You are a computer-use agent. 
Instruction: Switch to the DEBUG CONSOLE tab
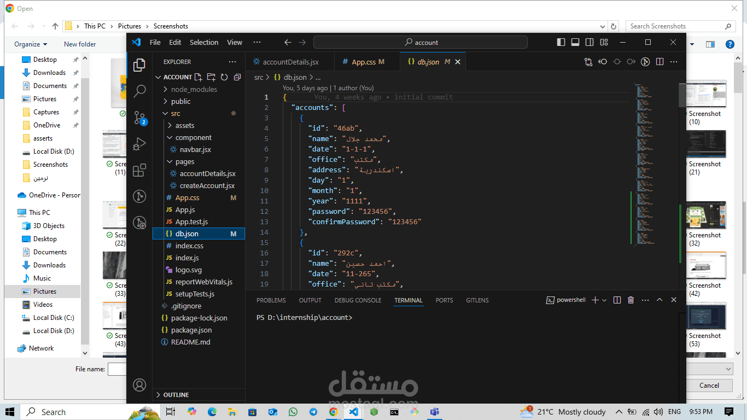tap(358, 300)
